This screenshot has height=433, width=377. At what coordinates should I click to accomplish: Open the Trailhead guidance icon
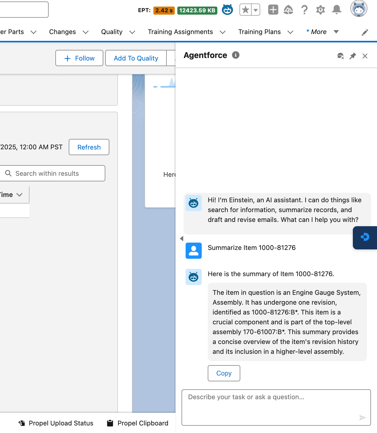click(x=288, y=10)
